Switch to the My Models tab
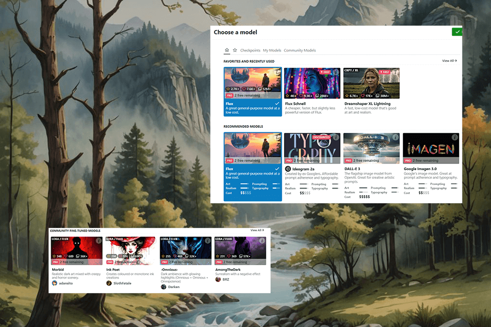Screen dimensions: 491x327 272,51
